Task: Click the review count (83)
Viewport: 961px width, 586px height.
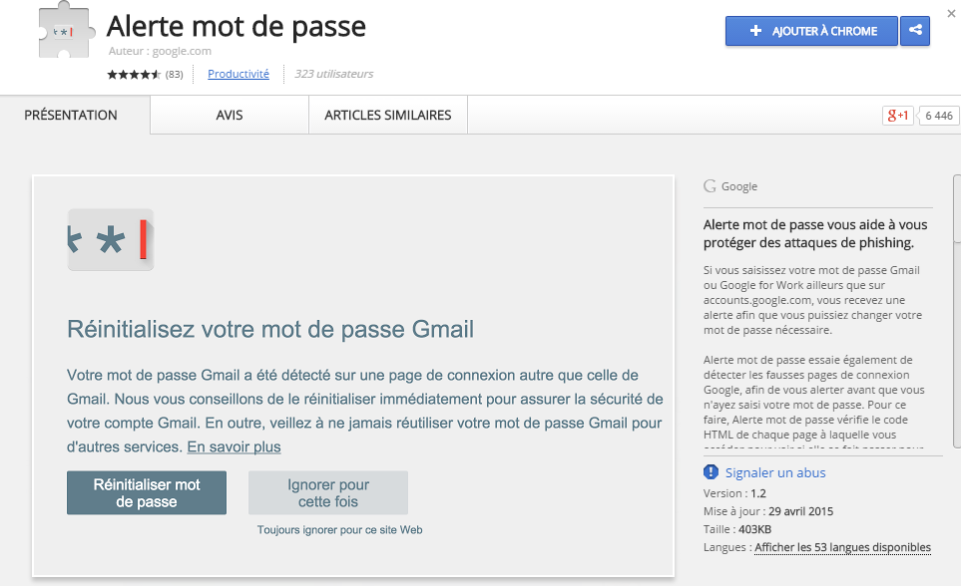Action: (x=174, y=74)
